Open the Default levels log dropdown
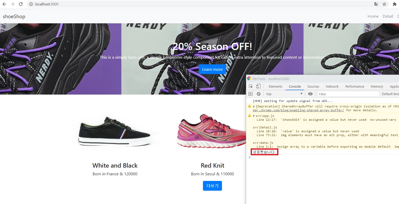The width and height of the screenshot is (399, 204). [x=390, y=94]
